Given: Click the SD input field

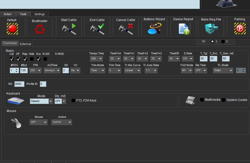Looking at the screenshot, I should pyautogui.click(x=66, y=70).
